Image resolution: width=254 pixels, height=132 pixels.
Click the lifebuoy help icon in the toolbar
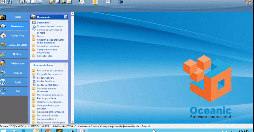point(248,2)
